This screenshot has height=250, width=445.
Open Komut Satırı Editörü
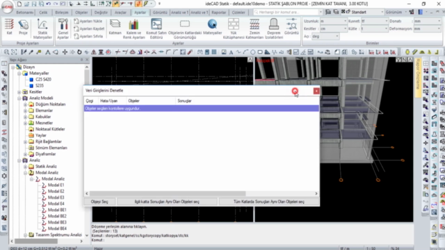point(156,29)
